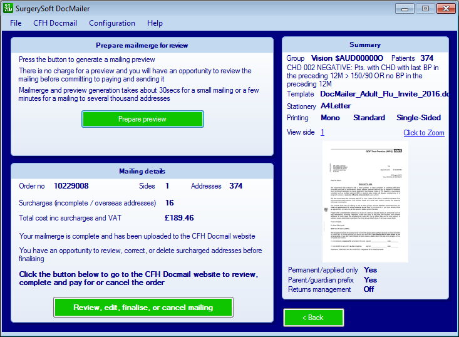Image resolution: width=459 pixels, height=337 pixels.
Task: Click the SurgerySoft DocMailer app icon
Action: point(8,8)
